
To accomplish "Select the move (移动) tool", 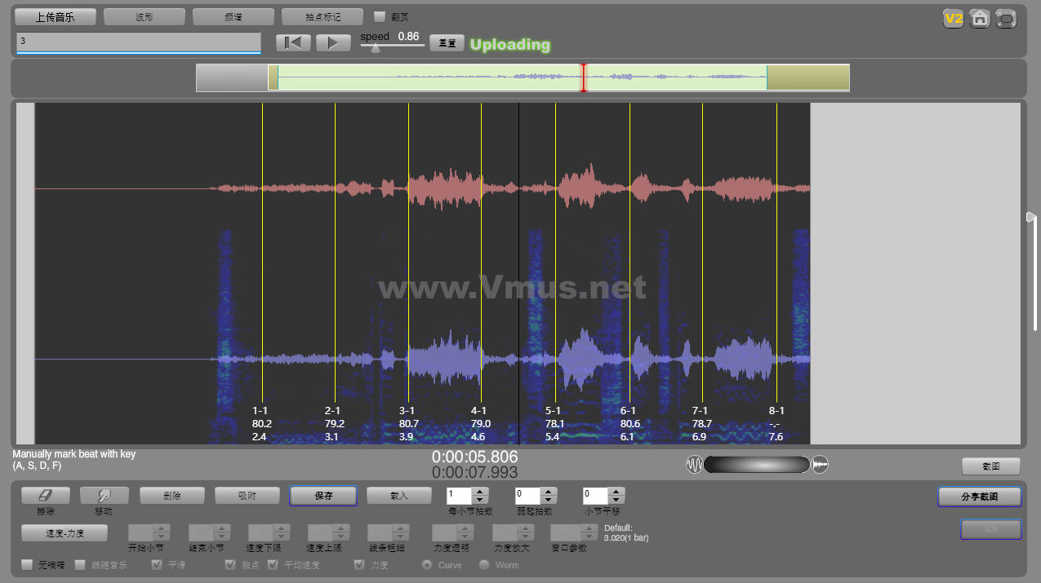I will [104, 495].
